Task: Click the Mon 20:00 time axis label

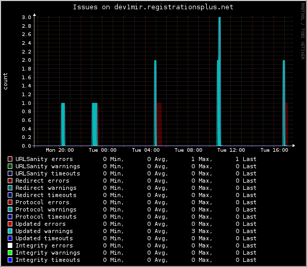Action: (60, 150)
